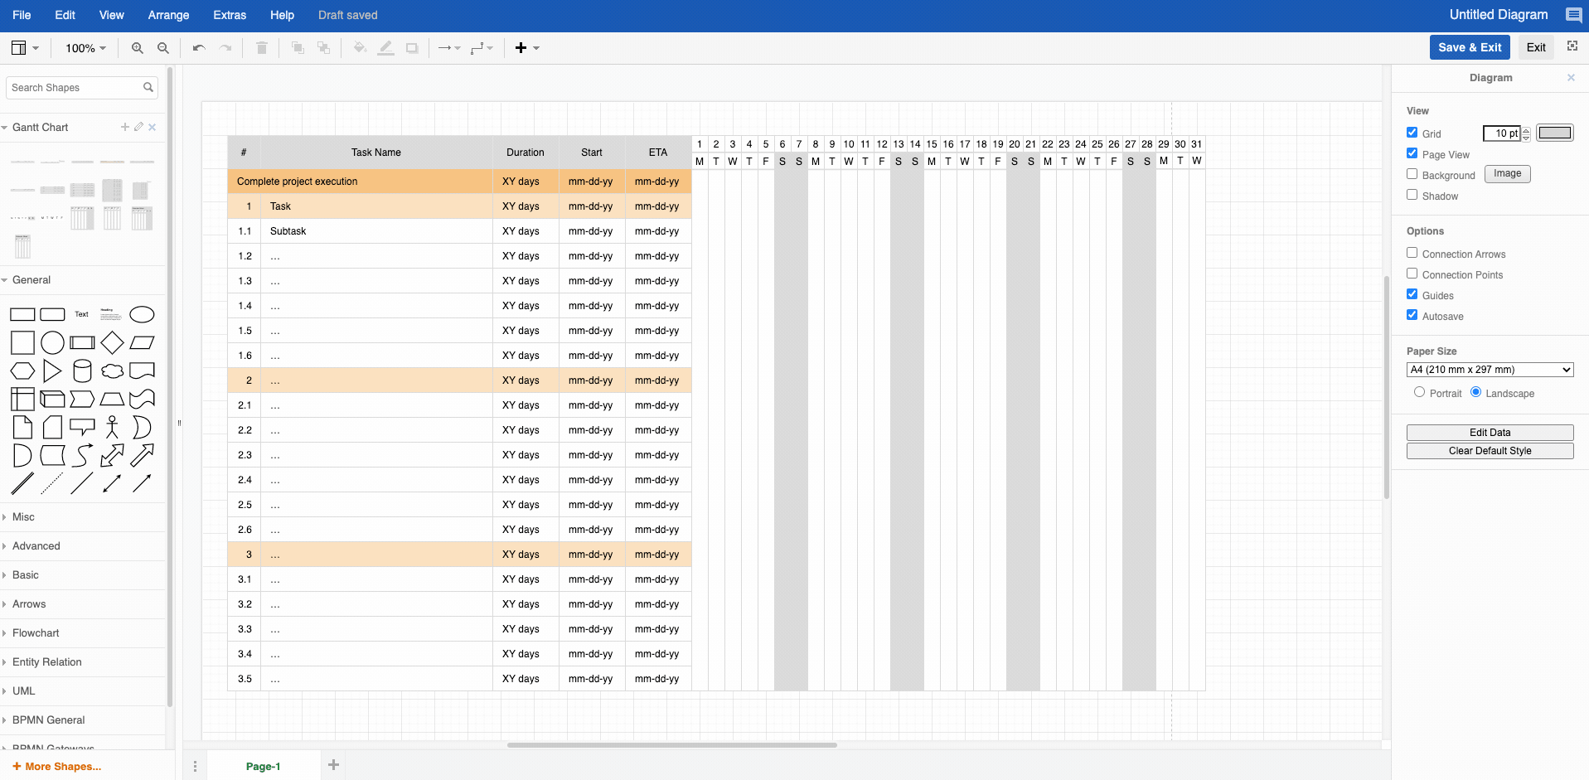The height and width of the screenshot is (780, 1589).
Task: Click the Line Color pencil icon
Action: [x=385, y=47]
